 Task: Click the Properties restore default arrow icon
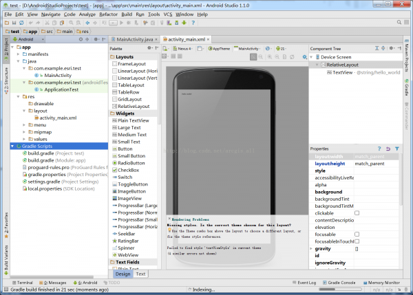click(x=388, y=149)
